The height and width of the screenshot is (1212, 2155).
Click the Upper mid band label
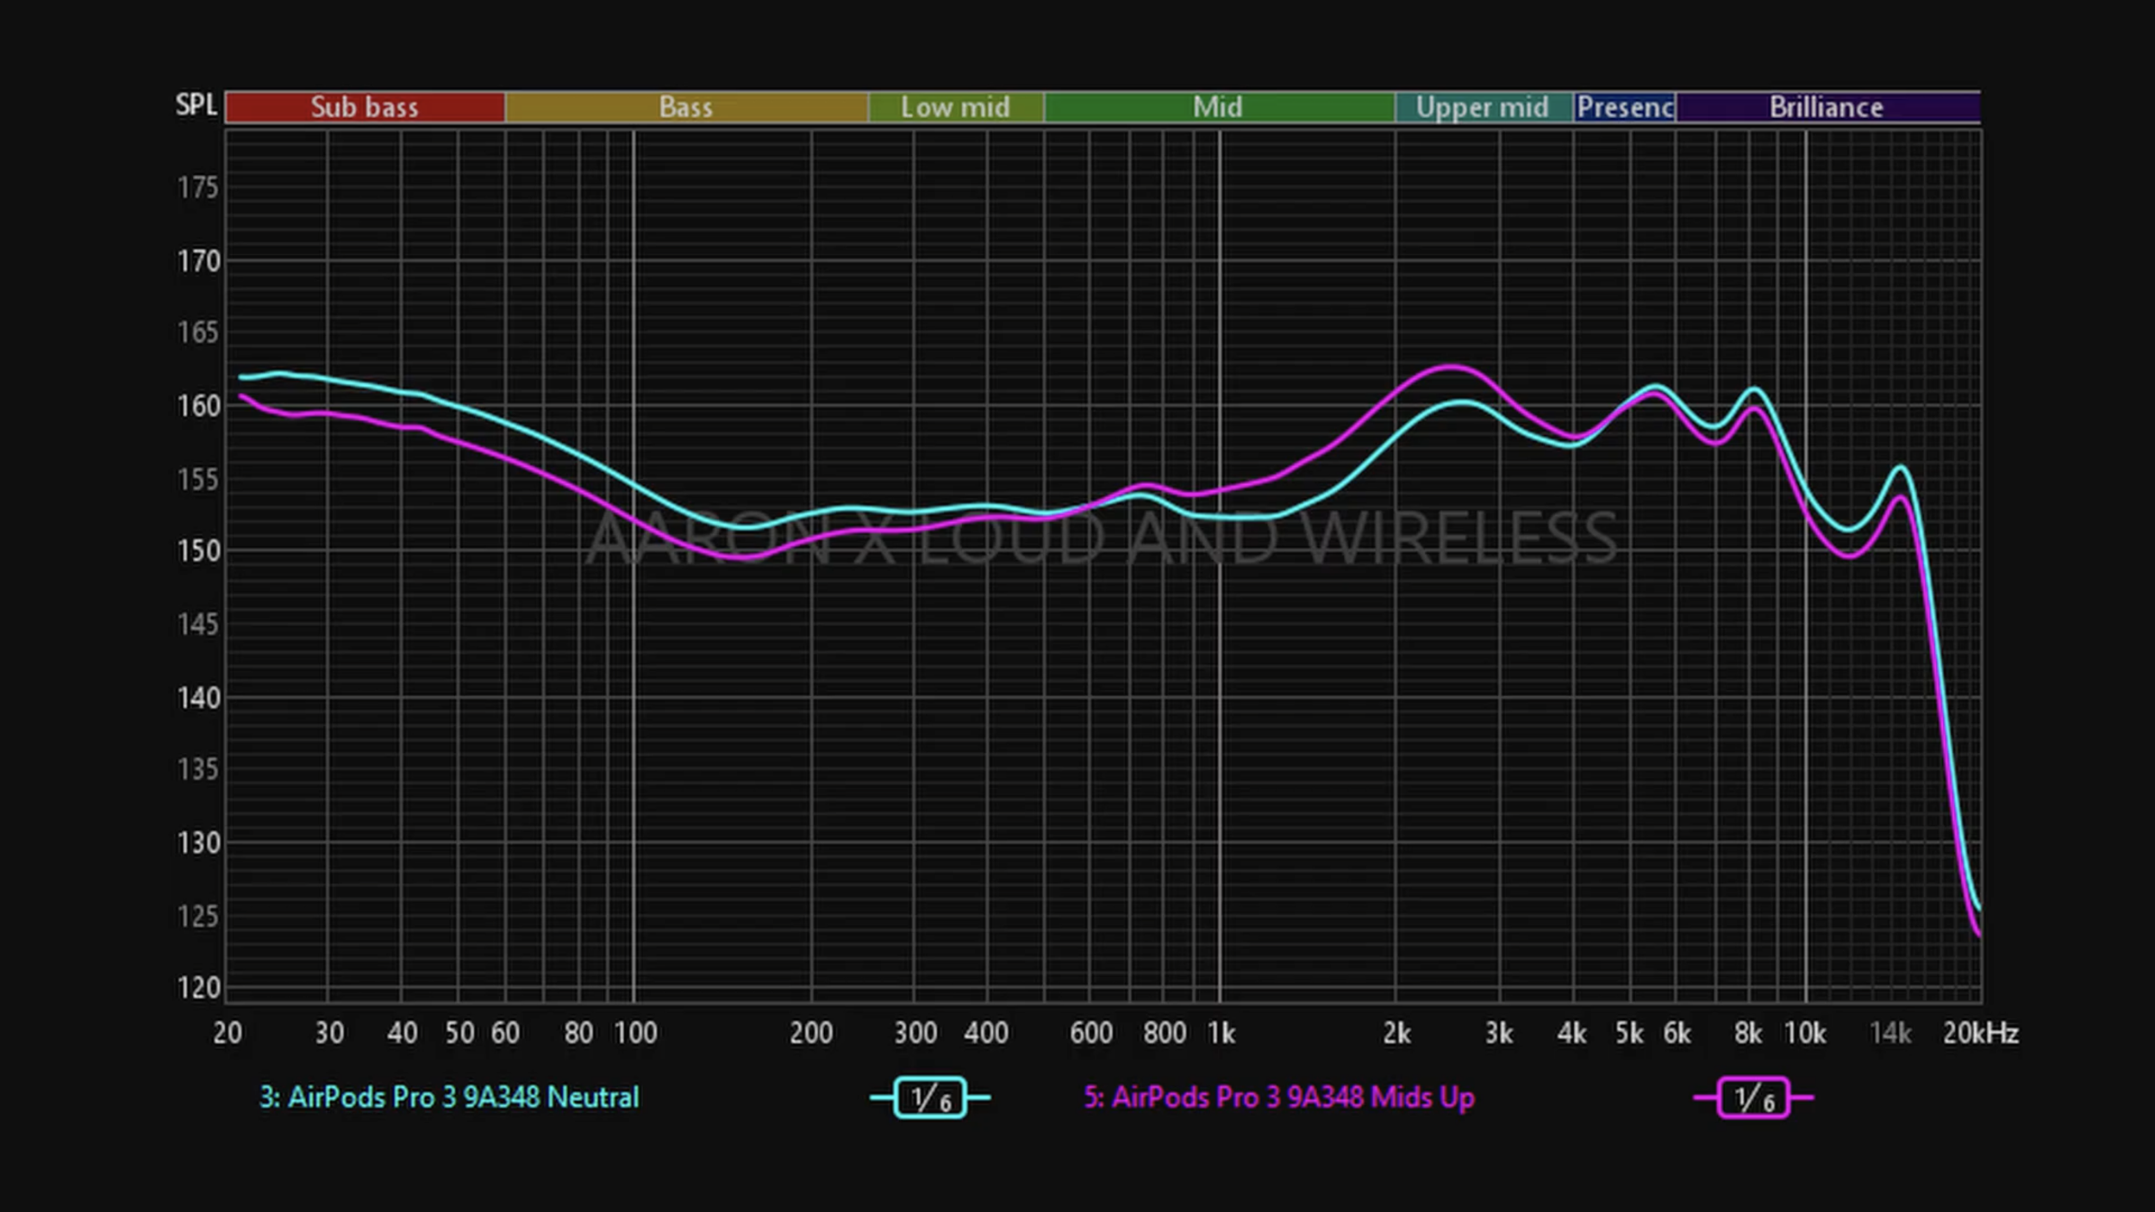(1483, 107)
